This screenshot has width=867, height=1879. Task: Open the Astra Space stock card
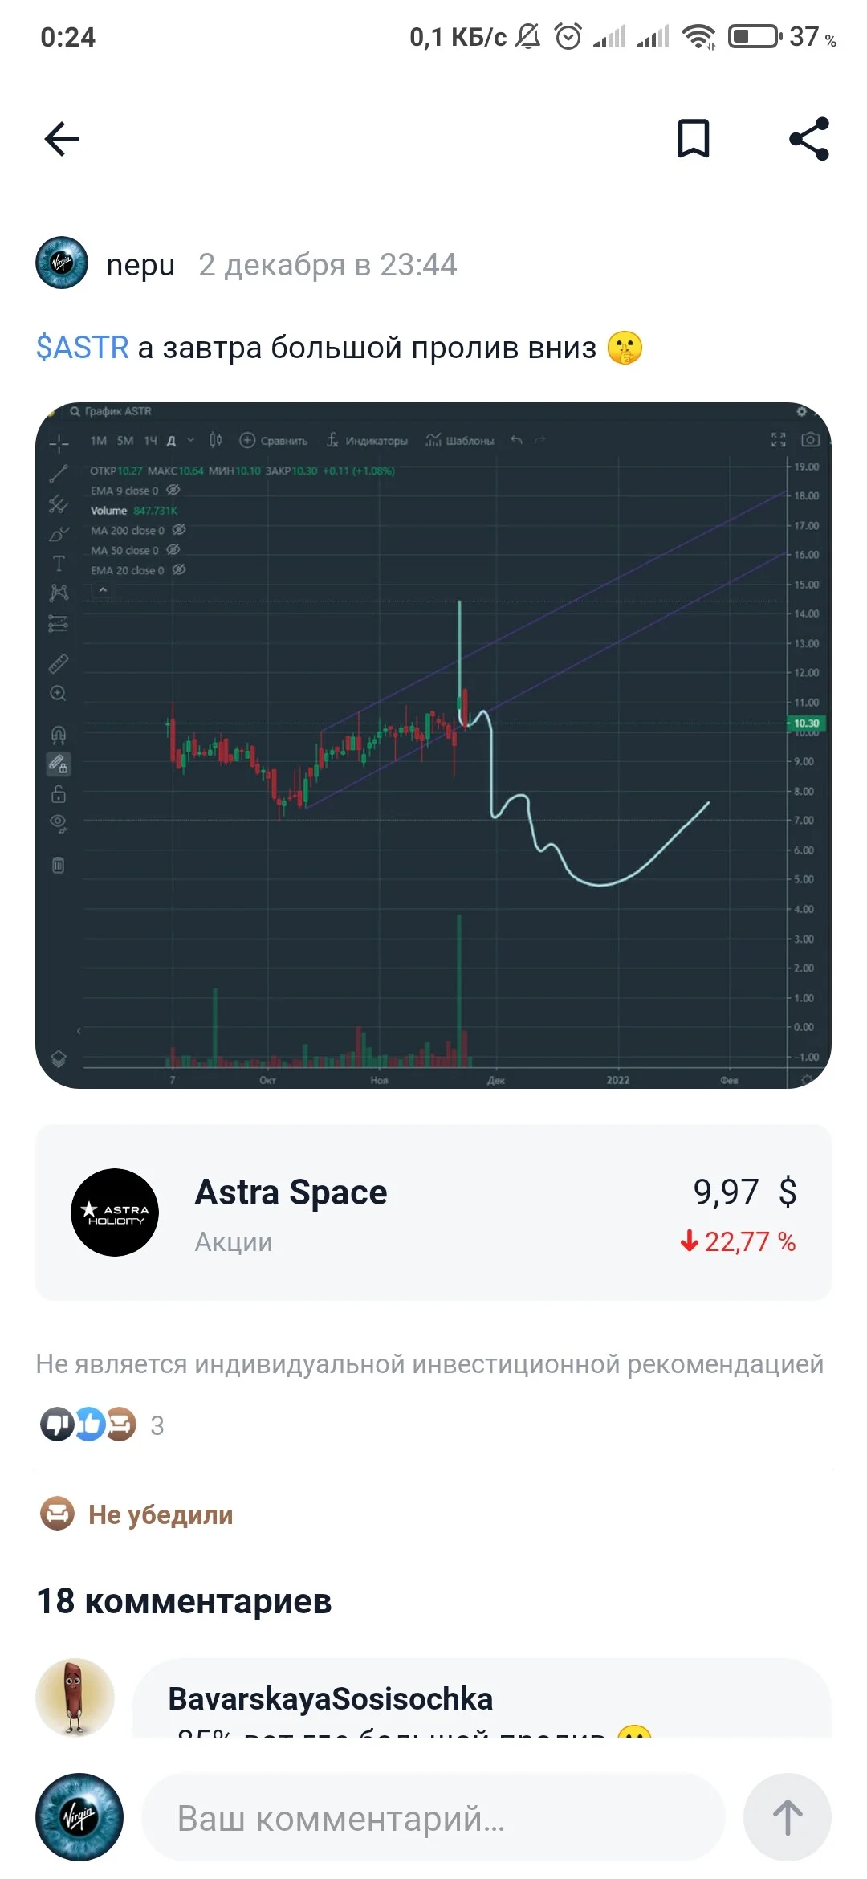(x=433, y=1213)
